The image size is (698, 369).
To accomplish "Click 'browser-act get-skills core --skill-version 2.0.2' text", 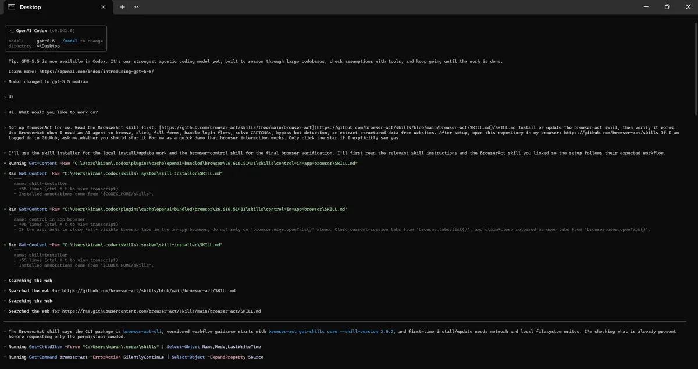I will click(331, 332).
